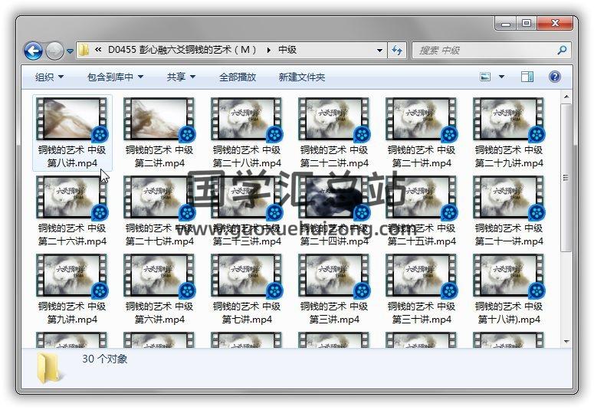
Task: Select video thumbnail for 第六讲.mp4
Action: click(x=159, y=275)
